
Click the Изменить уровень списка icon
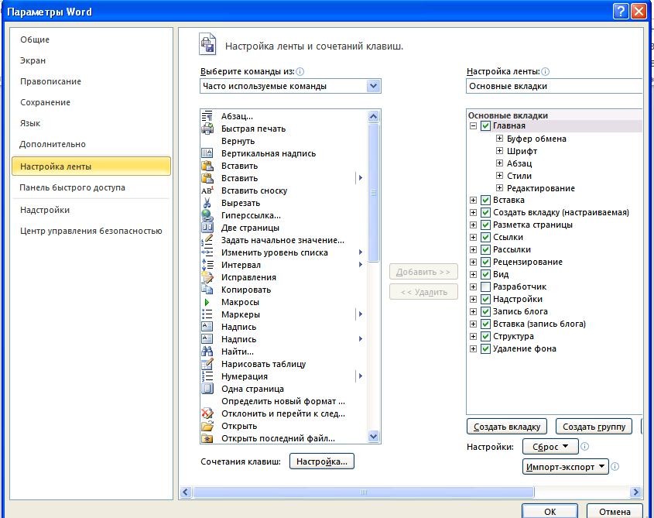click(x=207, y=252)
